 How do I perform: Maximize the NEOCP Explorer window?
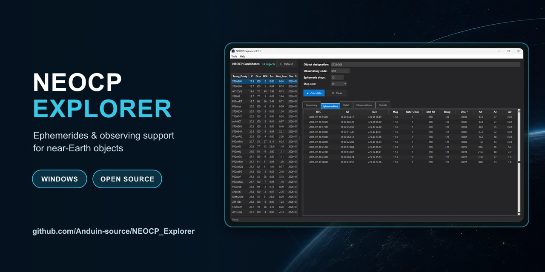click(508, 51)
